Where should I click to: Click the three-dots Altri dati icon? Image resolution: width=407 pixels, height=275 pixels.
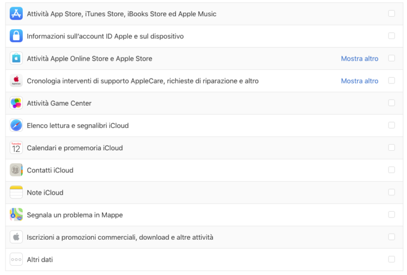coord(16,259)
